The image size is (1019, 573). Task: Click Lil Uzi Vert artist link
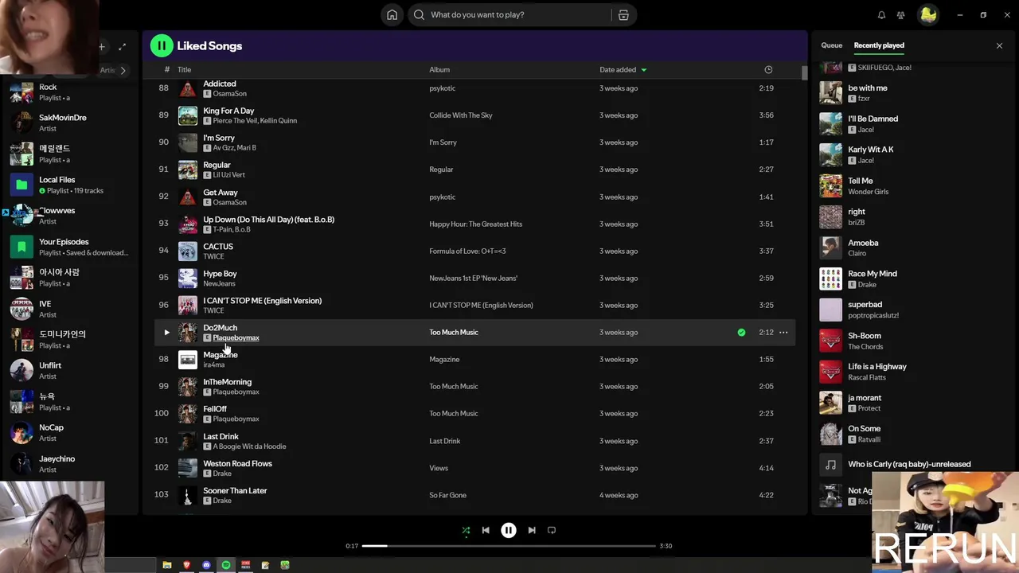pyautogui.click(x=228, y=175)
